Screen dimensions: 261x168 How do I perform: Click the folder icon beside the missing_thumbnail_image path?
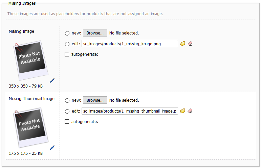(x=183, y=111)
